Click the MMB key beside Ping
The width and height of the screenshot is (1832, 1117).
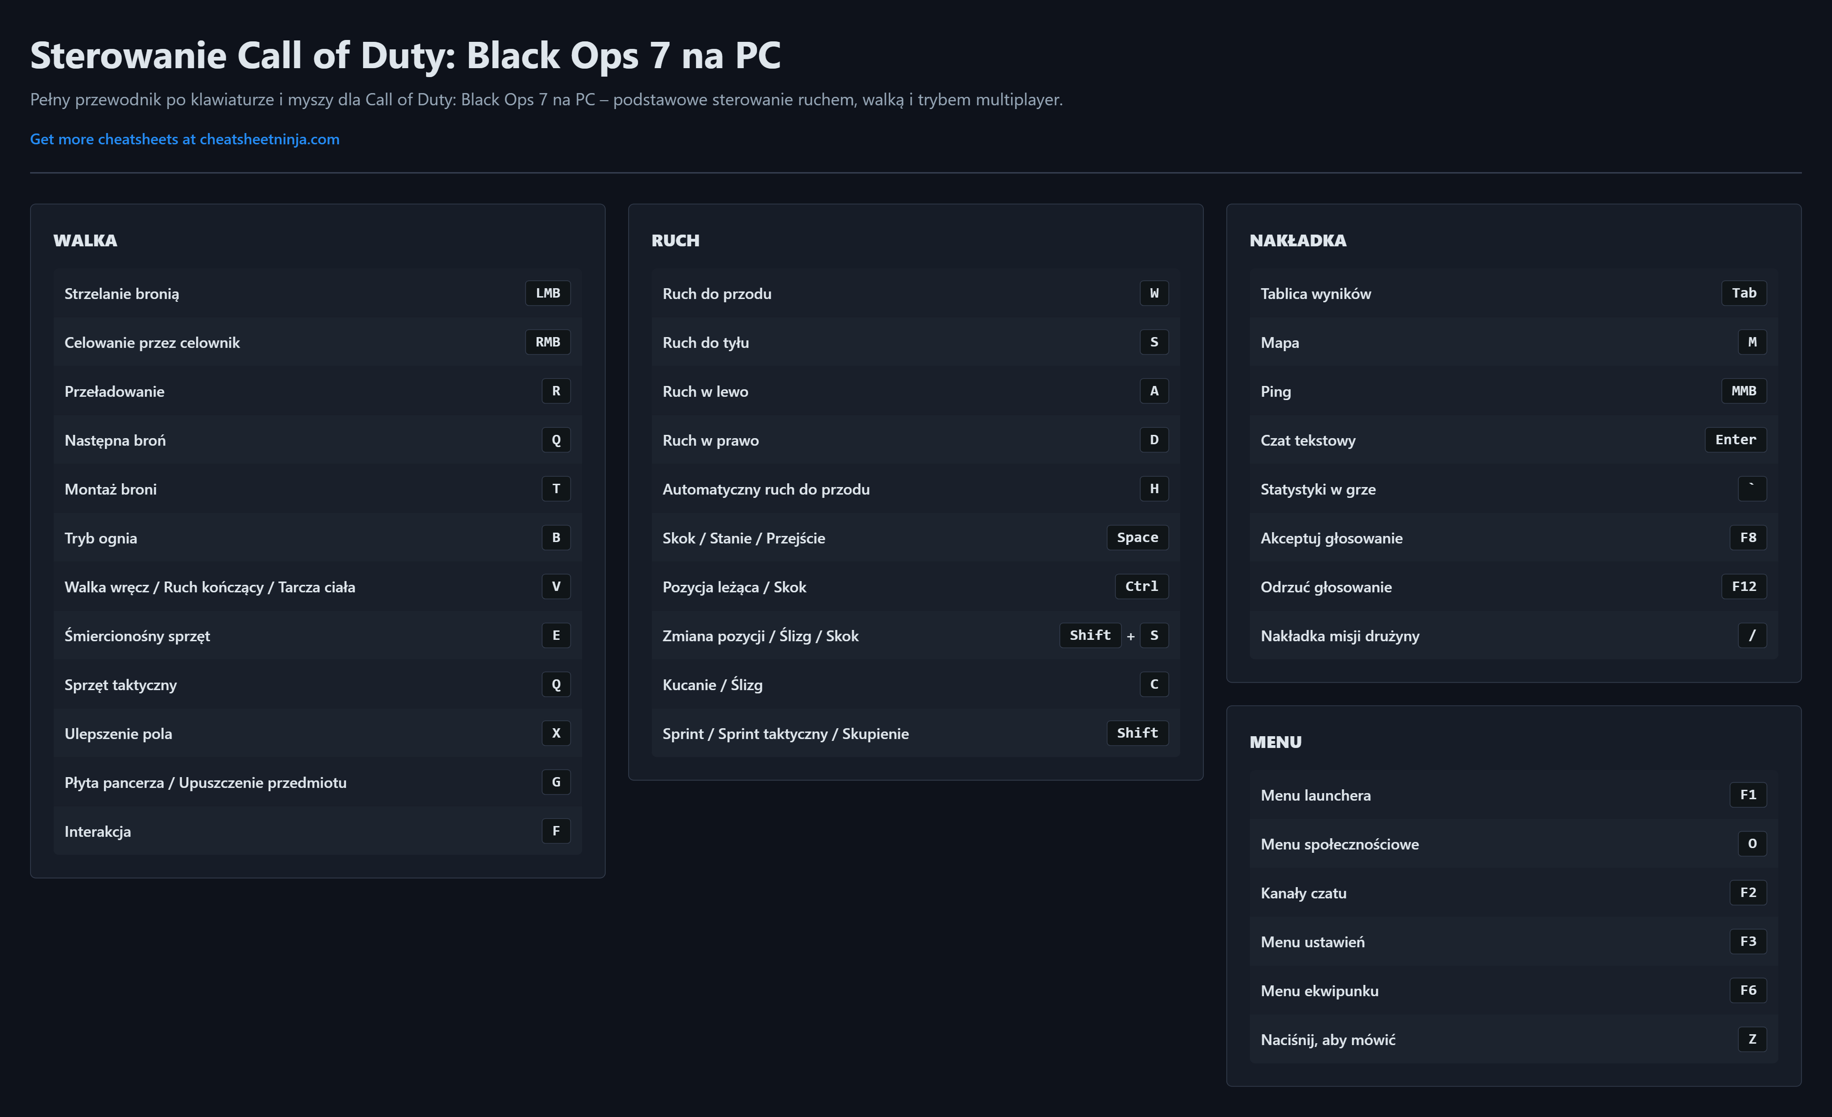point(1744,391)
